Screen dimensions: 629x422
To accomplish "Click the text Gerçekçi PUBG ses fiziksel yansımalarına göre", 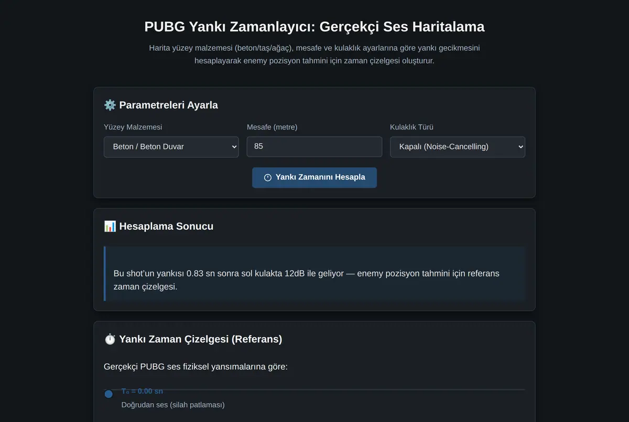I will (x=196, y=367).
